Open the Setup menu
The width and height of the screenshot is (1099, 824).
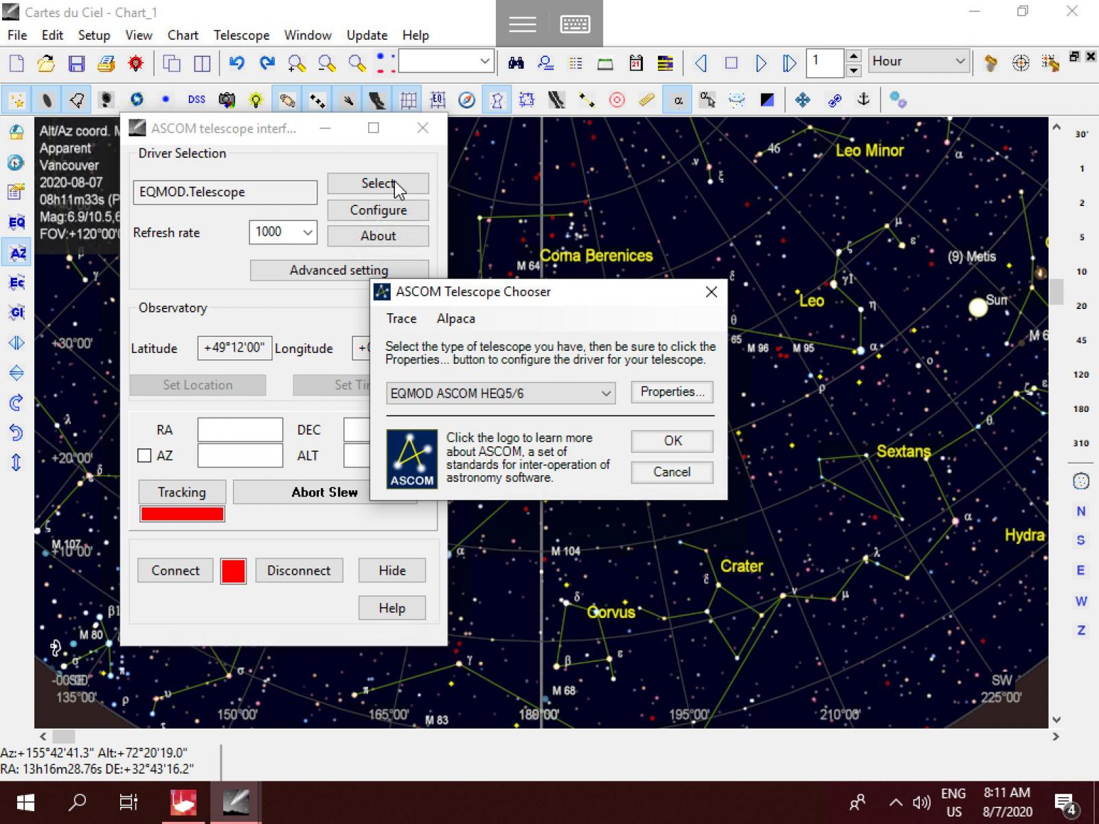pos(93,35)
